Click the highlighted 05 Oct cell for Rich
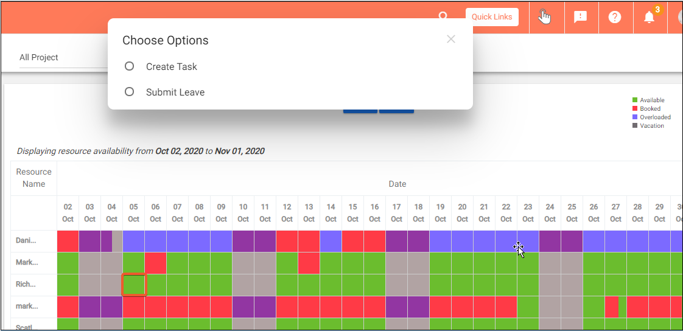The height and width of the screenshot is (331, 683). tap(134, 285)
